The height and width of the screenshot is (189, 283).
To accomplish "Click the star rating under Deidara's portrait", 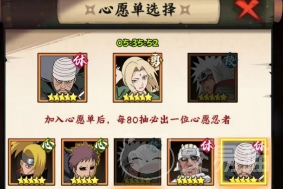I will (x=32, y=180).
